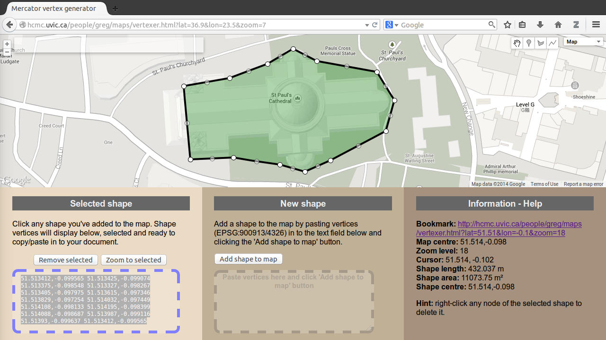Go back with the browser back arrow

[x=9, y=25]
